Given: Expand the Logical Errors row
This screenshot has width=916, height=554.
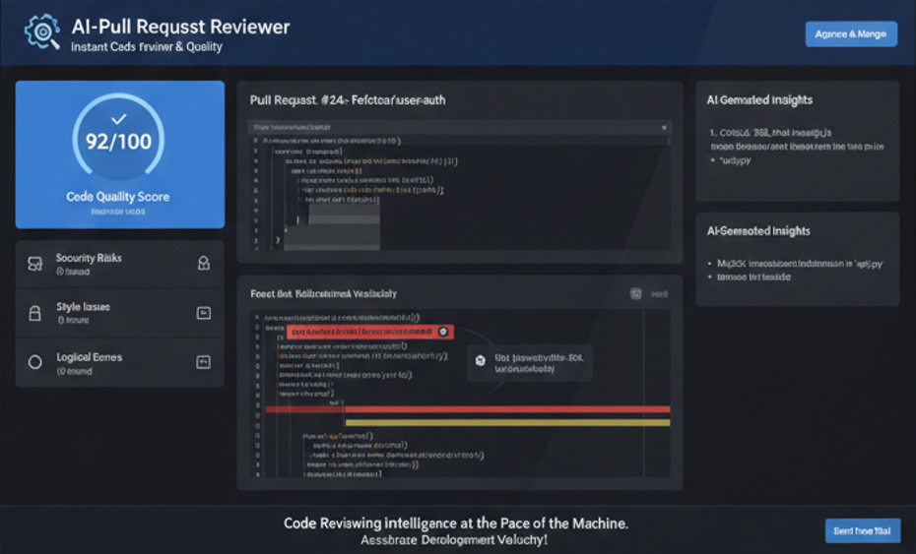Looking at the screenshot, I should 119,362.
